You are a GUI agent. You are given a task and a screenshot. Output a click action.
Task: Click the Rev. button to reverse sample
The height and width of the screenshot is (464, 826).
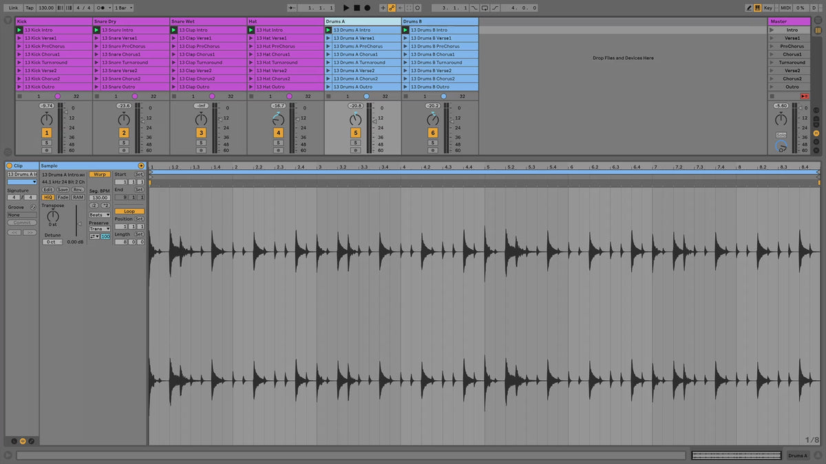78,190
